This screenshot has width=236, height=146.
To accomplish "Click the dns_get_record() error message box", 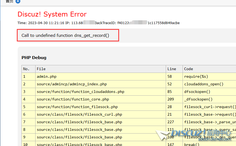I will [68, 35].
